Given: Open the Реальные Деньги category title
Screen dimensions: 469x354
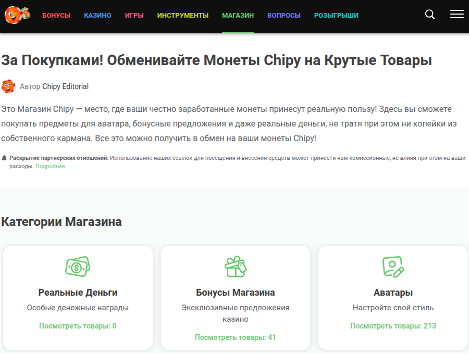Looking at the screenshot, I should point(78,293).
